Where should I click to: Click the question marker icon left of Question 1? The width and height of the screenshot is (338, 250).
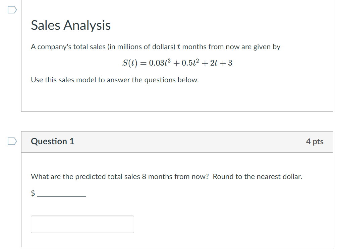pyautogui.click(x=12, y=142)
